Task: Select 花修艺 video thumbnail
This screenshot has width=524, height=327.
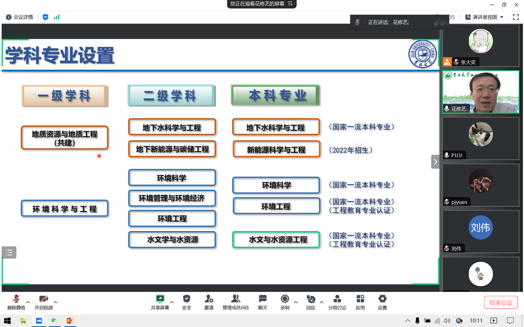Action: click(481, 92)
